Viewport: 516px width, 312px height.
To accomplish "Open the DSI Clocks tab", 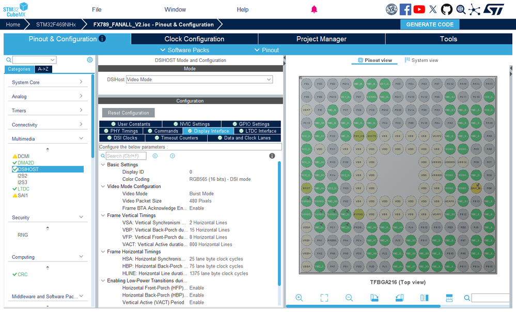I will point(122,138).
